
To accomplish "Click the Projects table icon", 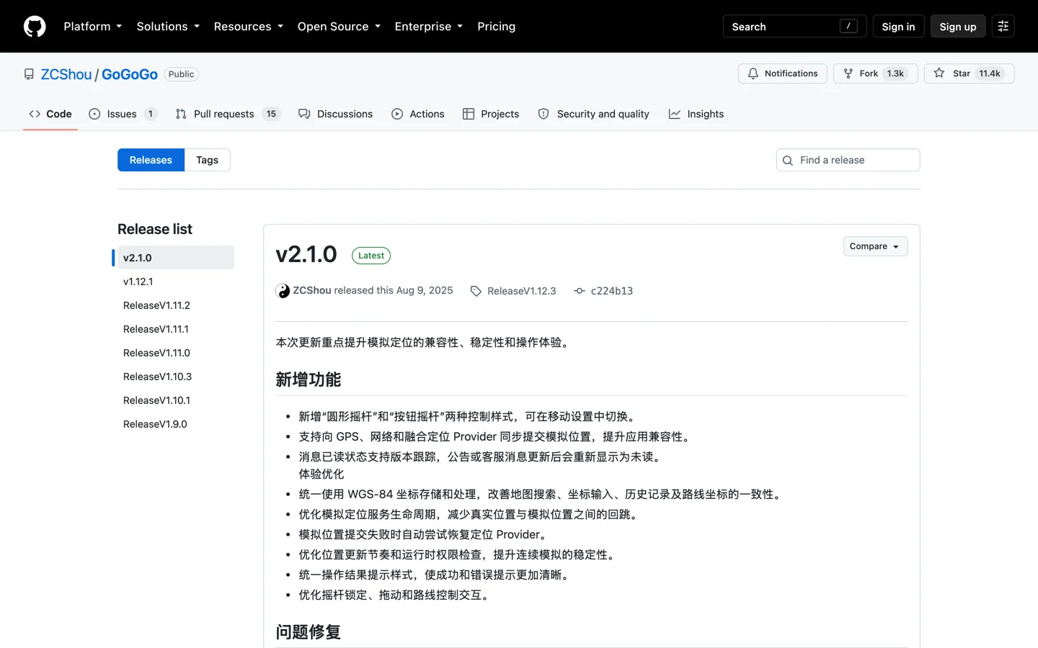I will pyautogui.click(x=469, y=114).
